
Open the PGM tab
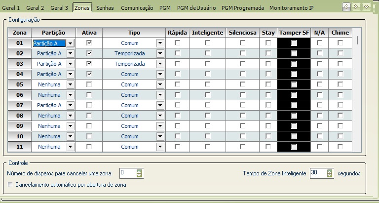[165, 8]
